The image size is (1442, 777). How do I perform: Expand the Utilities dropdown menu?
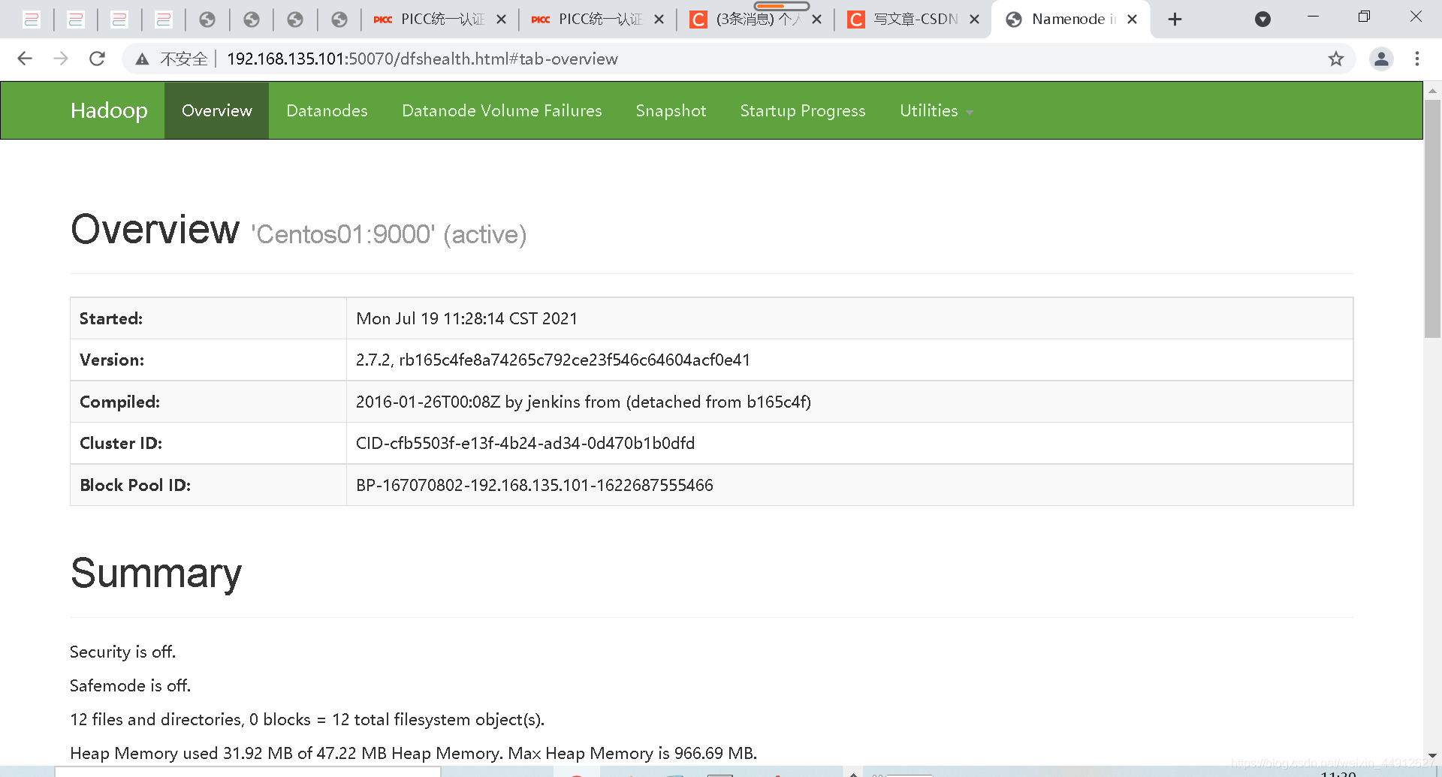[936, 110]
